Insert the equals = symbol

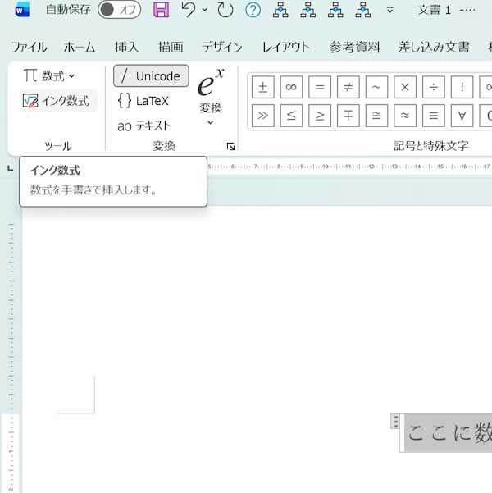click(320, 87)
